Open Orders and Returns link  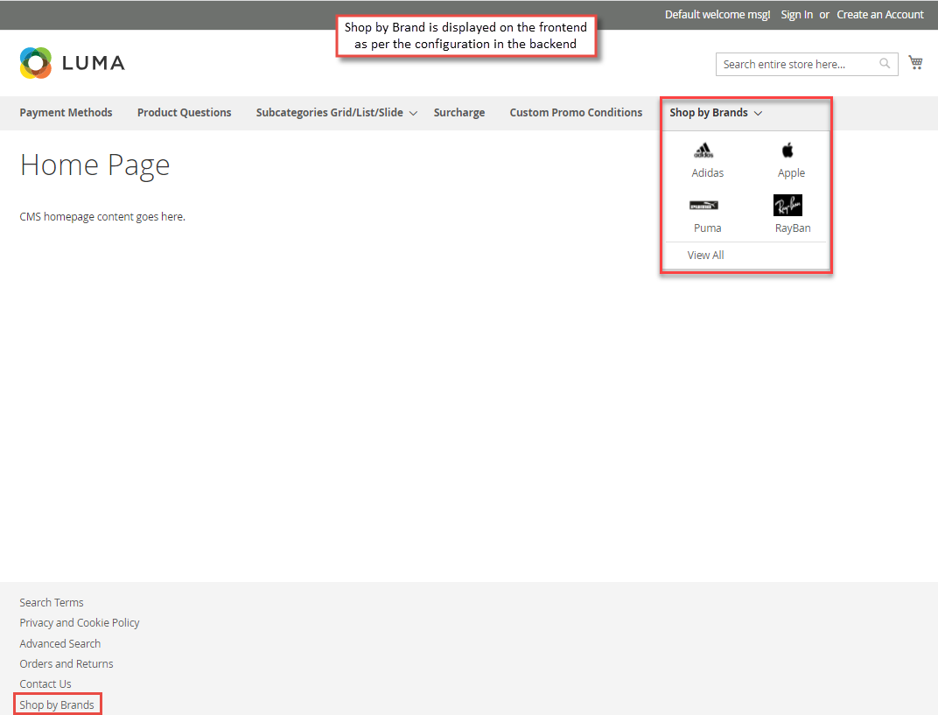click(x=66, y=663)
